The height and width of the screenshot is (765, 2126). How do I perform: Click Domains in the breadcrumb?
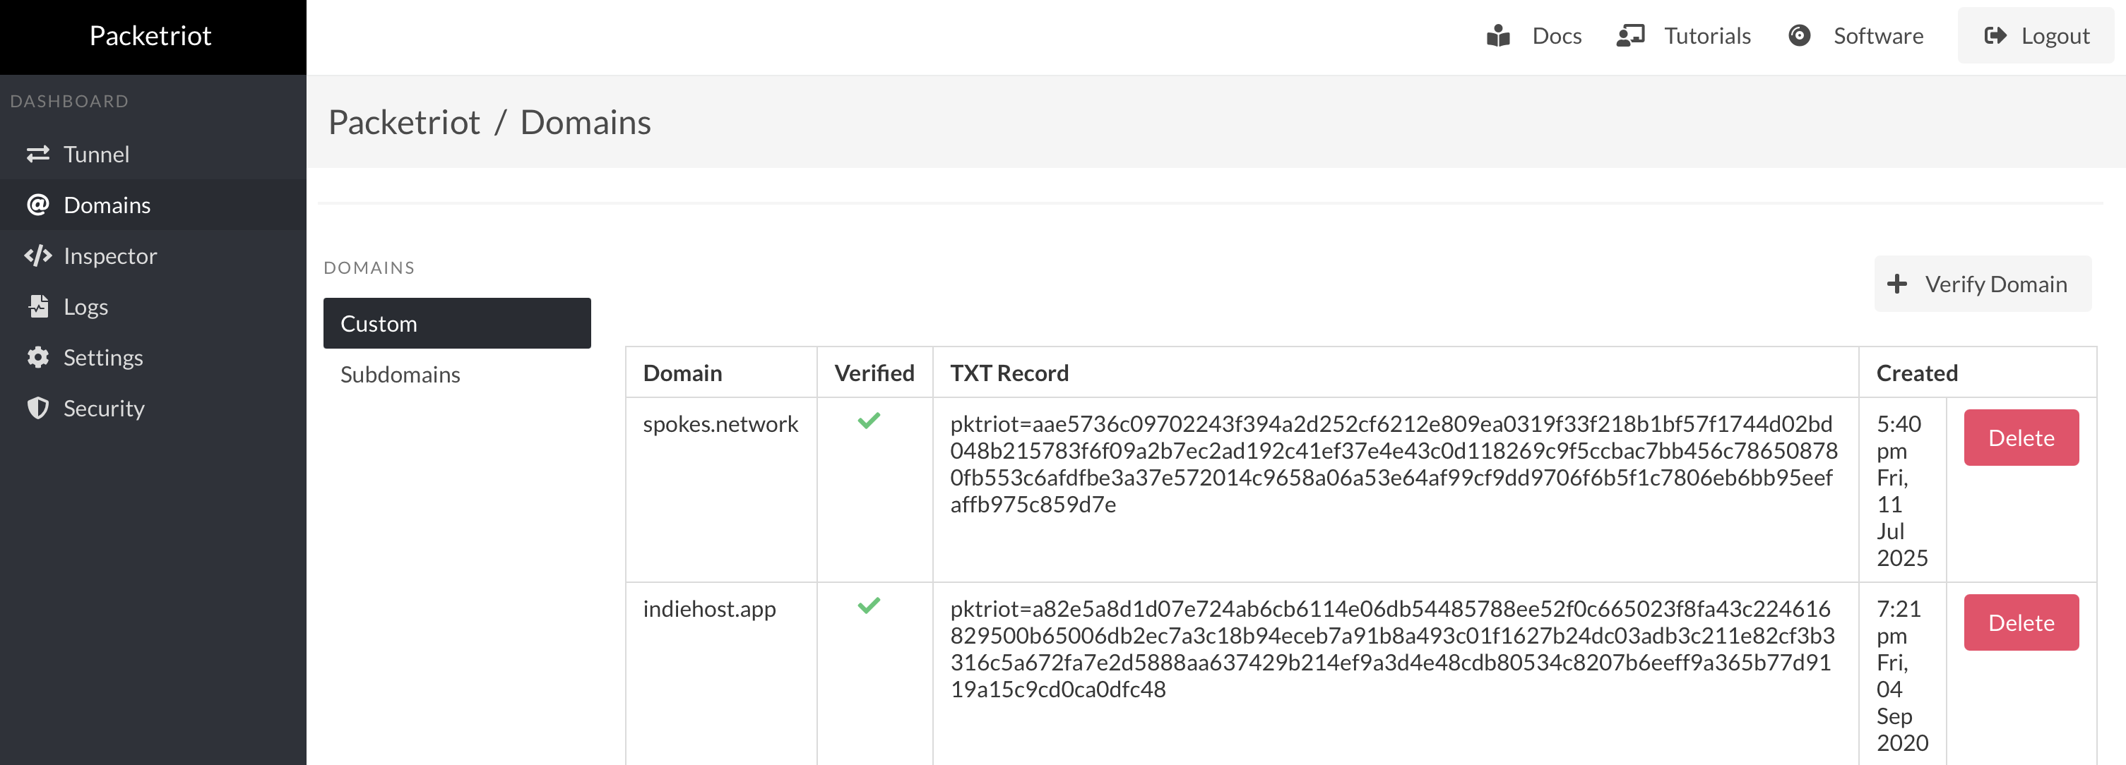pyautogui.click(x=585, y=122)
